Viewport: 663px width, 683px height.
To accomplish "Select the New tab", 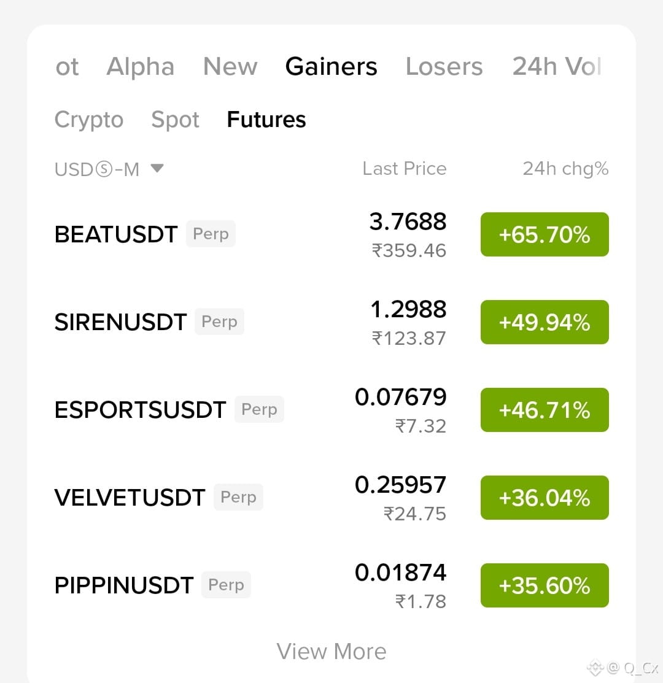I will coord(230,67).
